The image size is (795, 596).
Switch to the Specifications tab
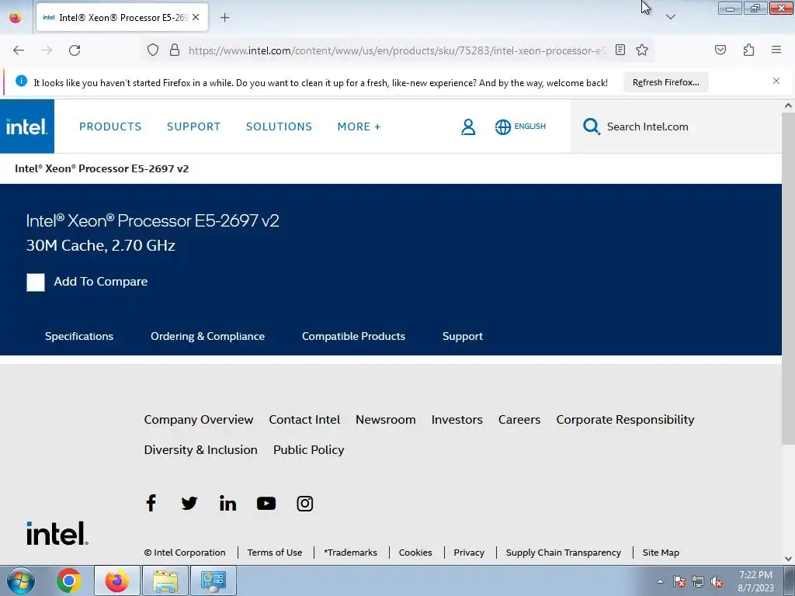tap(79, 336)
